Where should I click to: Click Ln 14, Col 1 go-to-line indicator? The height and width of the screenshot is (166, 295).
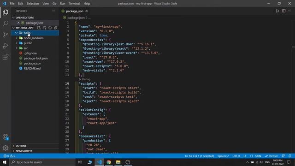point(200,156)
